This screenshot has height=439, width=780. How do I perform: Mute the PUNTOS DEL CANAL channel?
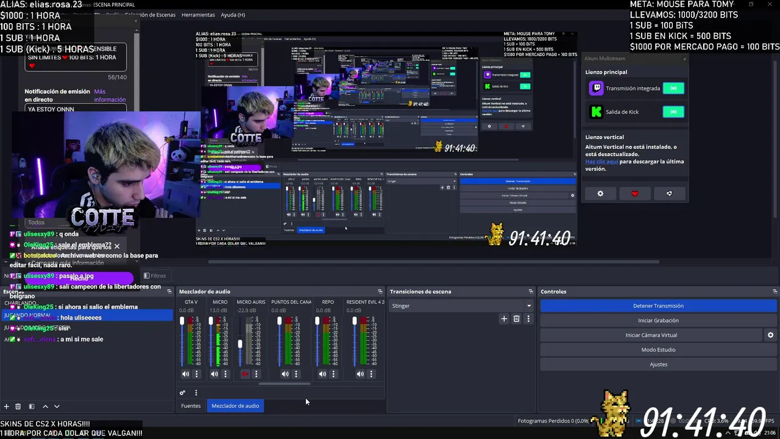285,374
